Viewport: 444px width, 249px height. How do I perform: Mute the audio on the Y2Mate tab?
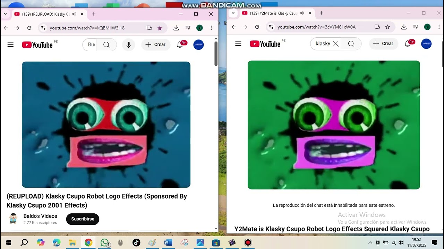pos(302,13)
